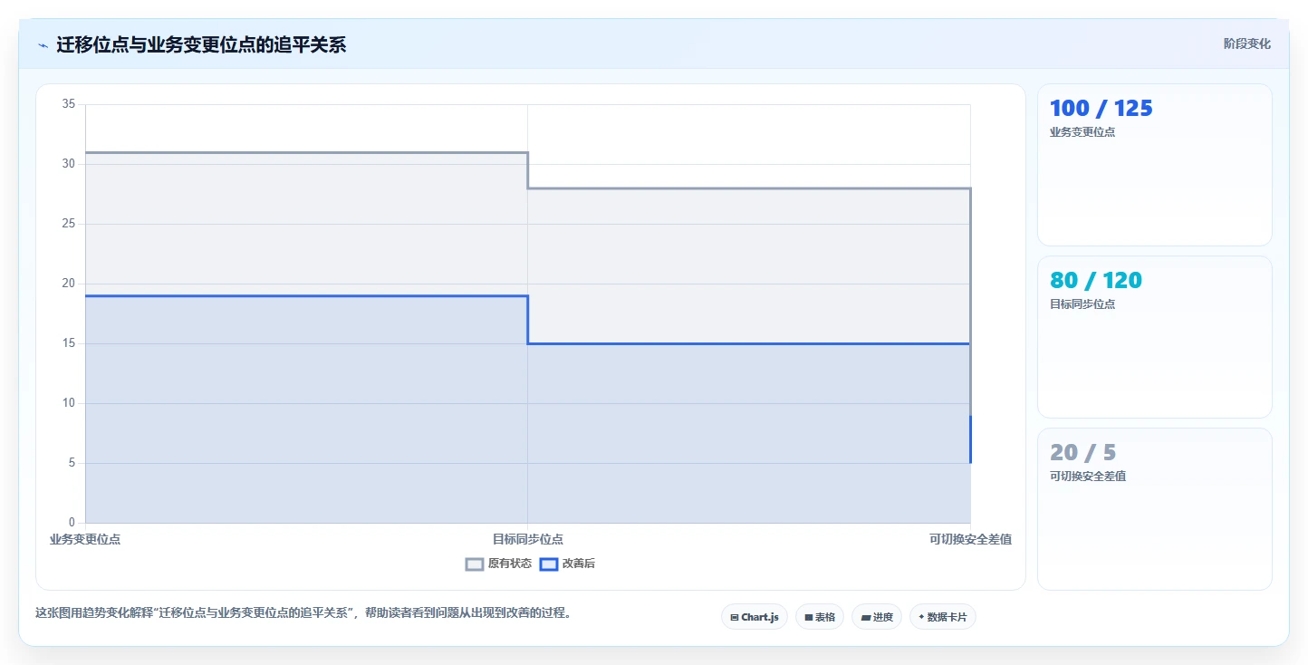Click the y-axis value 25
The image size is (1308, 665).
tap(69, 224)
